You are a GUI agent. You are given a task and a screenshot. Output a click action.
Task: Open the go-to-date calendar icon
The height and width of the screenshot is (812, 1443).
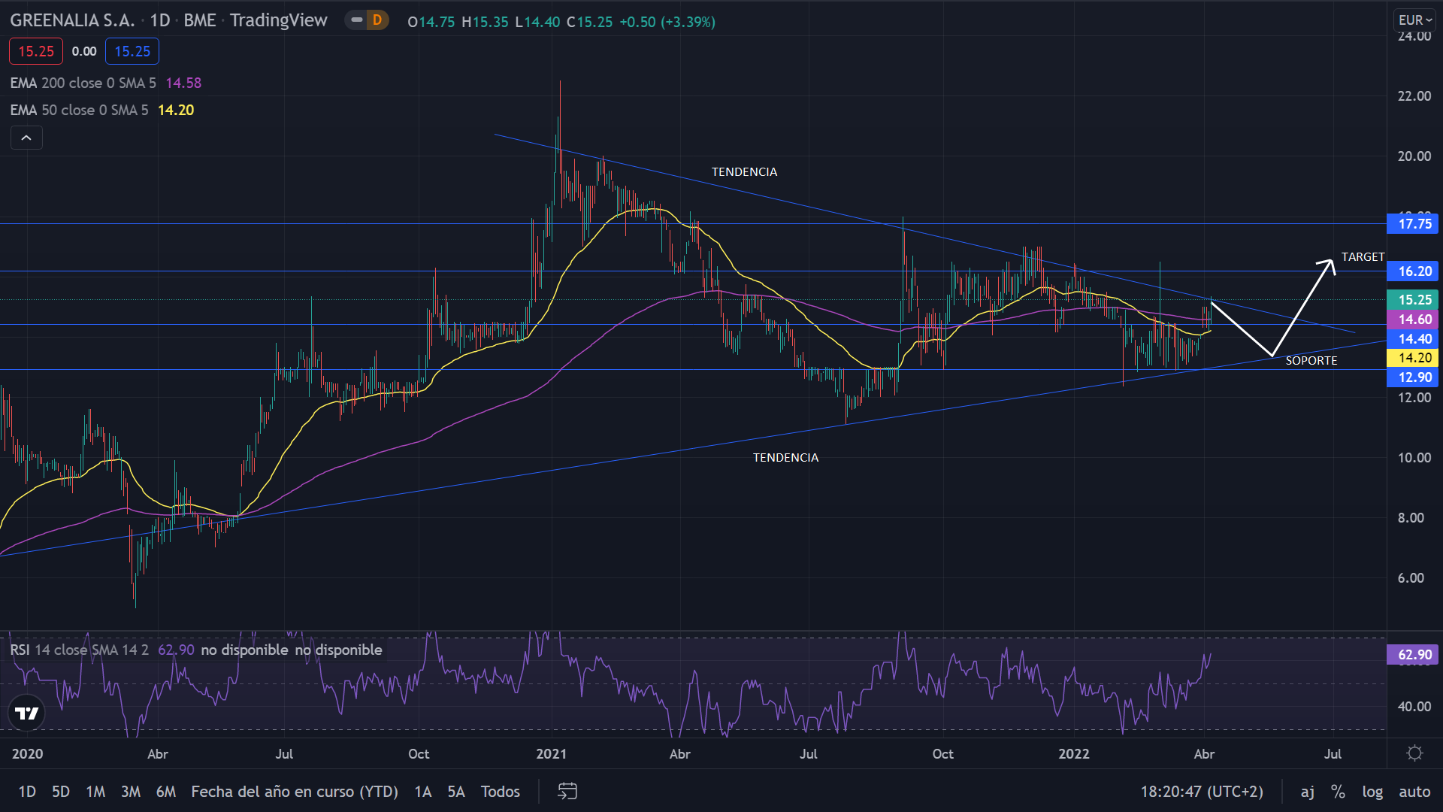pos(567,791)
